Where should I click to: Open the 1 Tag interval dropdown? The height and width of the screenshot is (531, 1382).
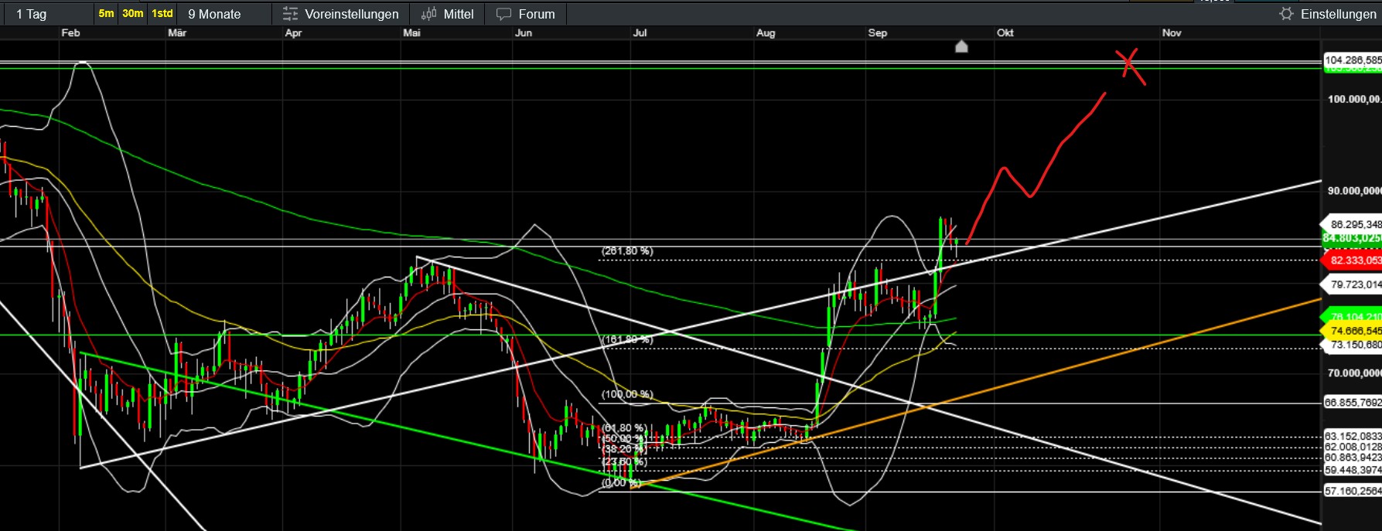click(46, 14)
